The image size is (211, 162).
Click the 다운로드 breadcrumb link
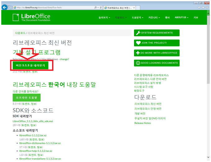[x=20, y=33]
